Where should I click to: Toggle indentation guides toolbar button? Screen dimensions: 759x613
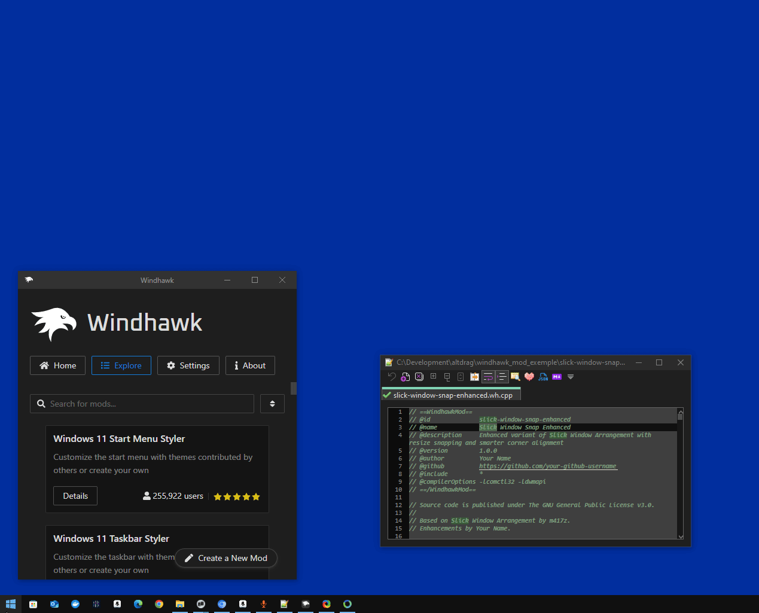click(x=502, y=377)
